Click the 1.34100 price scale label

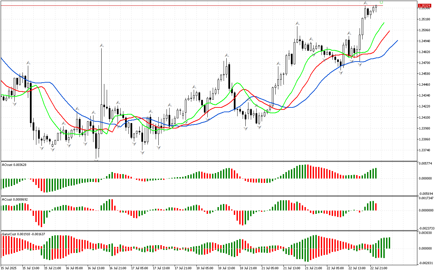pos(424,118)
